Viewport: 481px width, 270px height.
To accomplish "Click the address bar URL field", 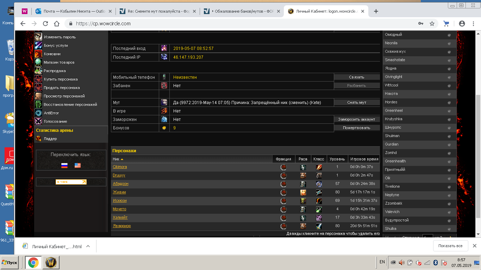I will [x=239, y=24].
